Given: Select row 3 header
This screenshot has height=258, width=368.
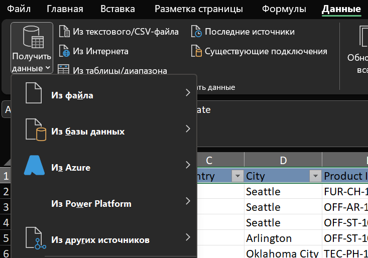Looking at the screenshot, I should click(6, 207).
